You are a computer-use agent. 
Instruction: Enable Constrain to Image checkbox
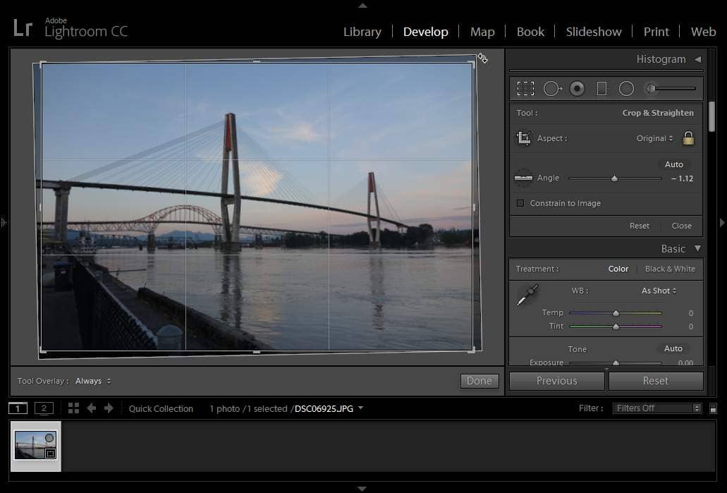(x=521, y=203)
